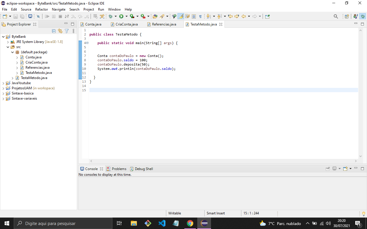Expand the JavaYoutube project
This screenshot has width=367, height=229.
tap(3, 83)
